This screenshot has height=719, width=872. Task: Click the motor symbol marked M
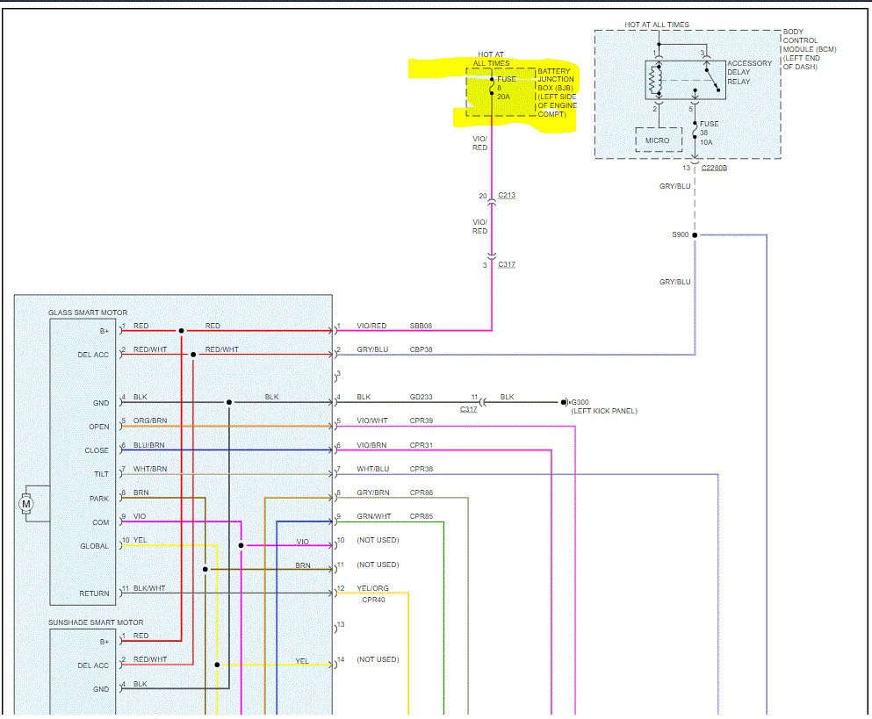[x=25, y=503]
